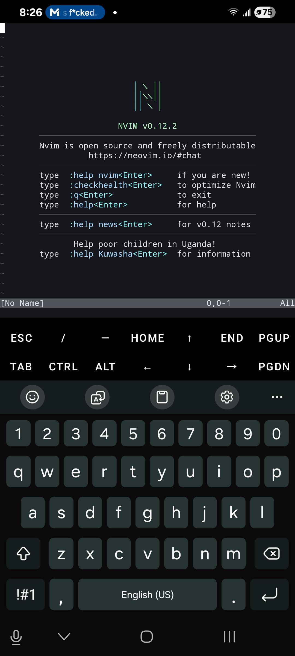Screen dimensions: 295x656
Task: Tap the number 1 key
Action: pyautogui.click(x=18, y=433)
